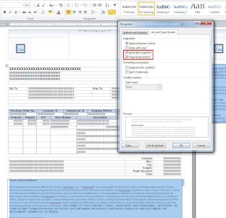This screenshot has height=218, width=226.
Task: Open the font color arrow
Action: coord(62,12)
